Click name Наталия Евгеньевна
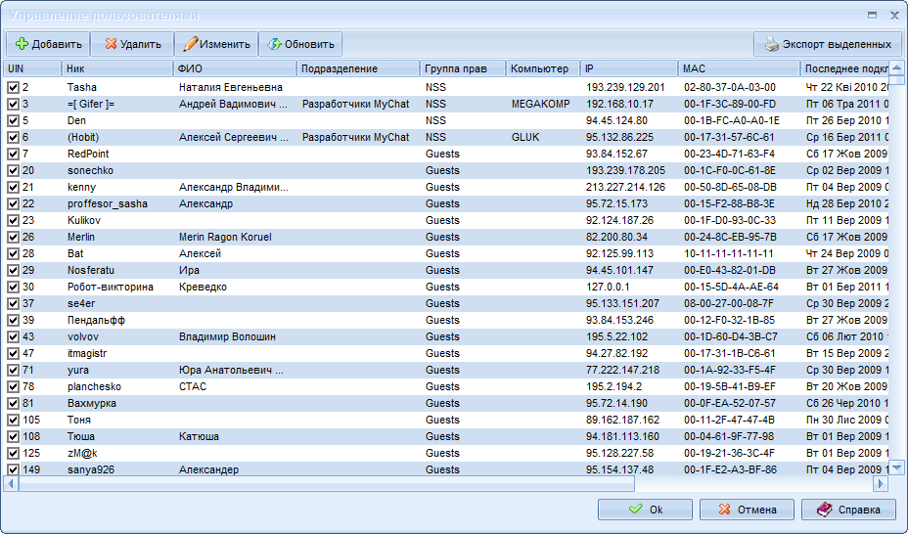The height and width of the screenshot is (534, 908). [x=231, y=87]
